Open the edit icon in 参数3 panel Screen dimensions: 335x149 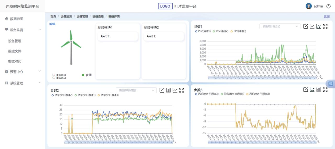305,90
